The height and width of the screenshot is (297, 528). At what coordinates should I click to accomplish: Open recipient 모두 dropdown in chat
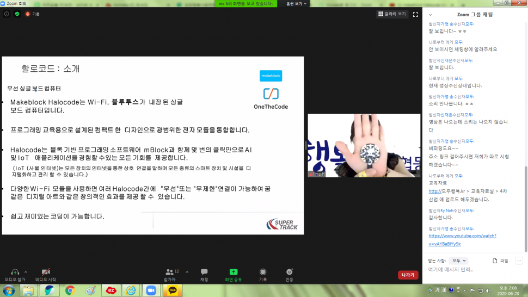459,261
